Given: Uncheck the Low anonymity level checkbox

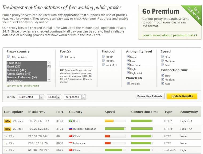Looking at the screenshot, I should [x=128, y=61].
